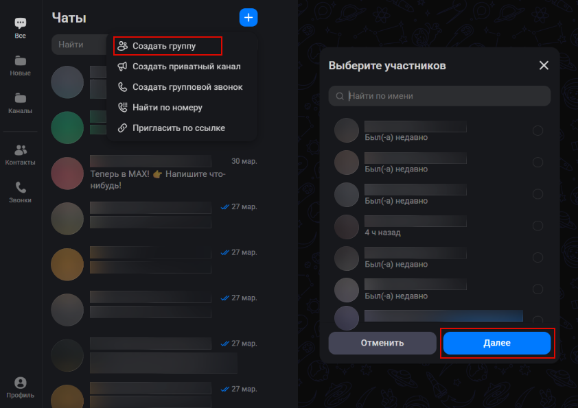
Task: Close the Выберите участников dialog
Action: point(544,65)
